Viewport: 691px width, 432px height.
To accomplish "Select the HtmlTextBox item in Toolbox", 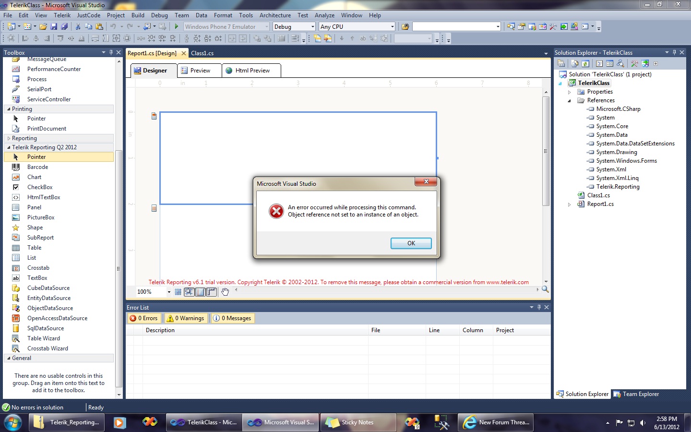I will pyautogui.click(x=59, y=197).
